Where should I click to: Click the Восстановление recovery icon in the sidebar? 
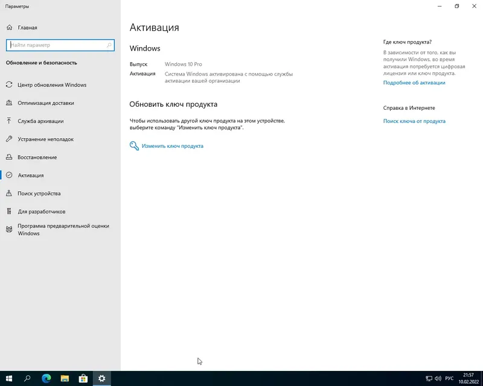(x=9, y=157)
